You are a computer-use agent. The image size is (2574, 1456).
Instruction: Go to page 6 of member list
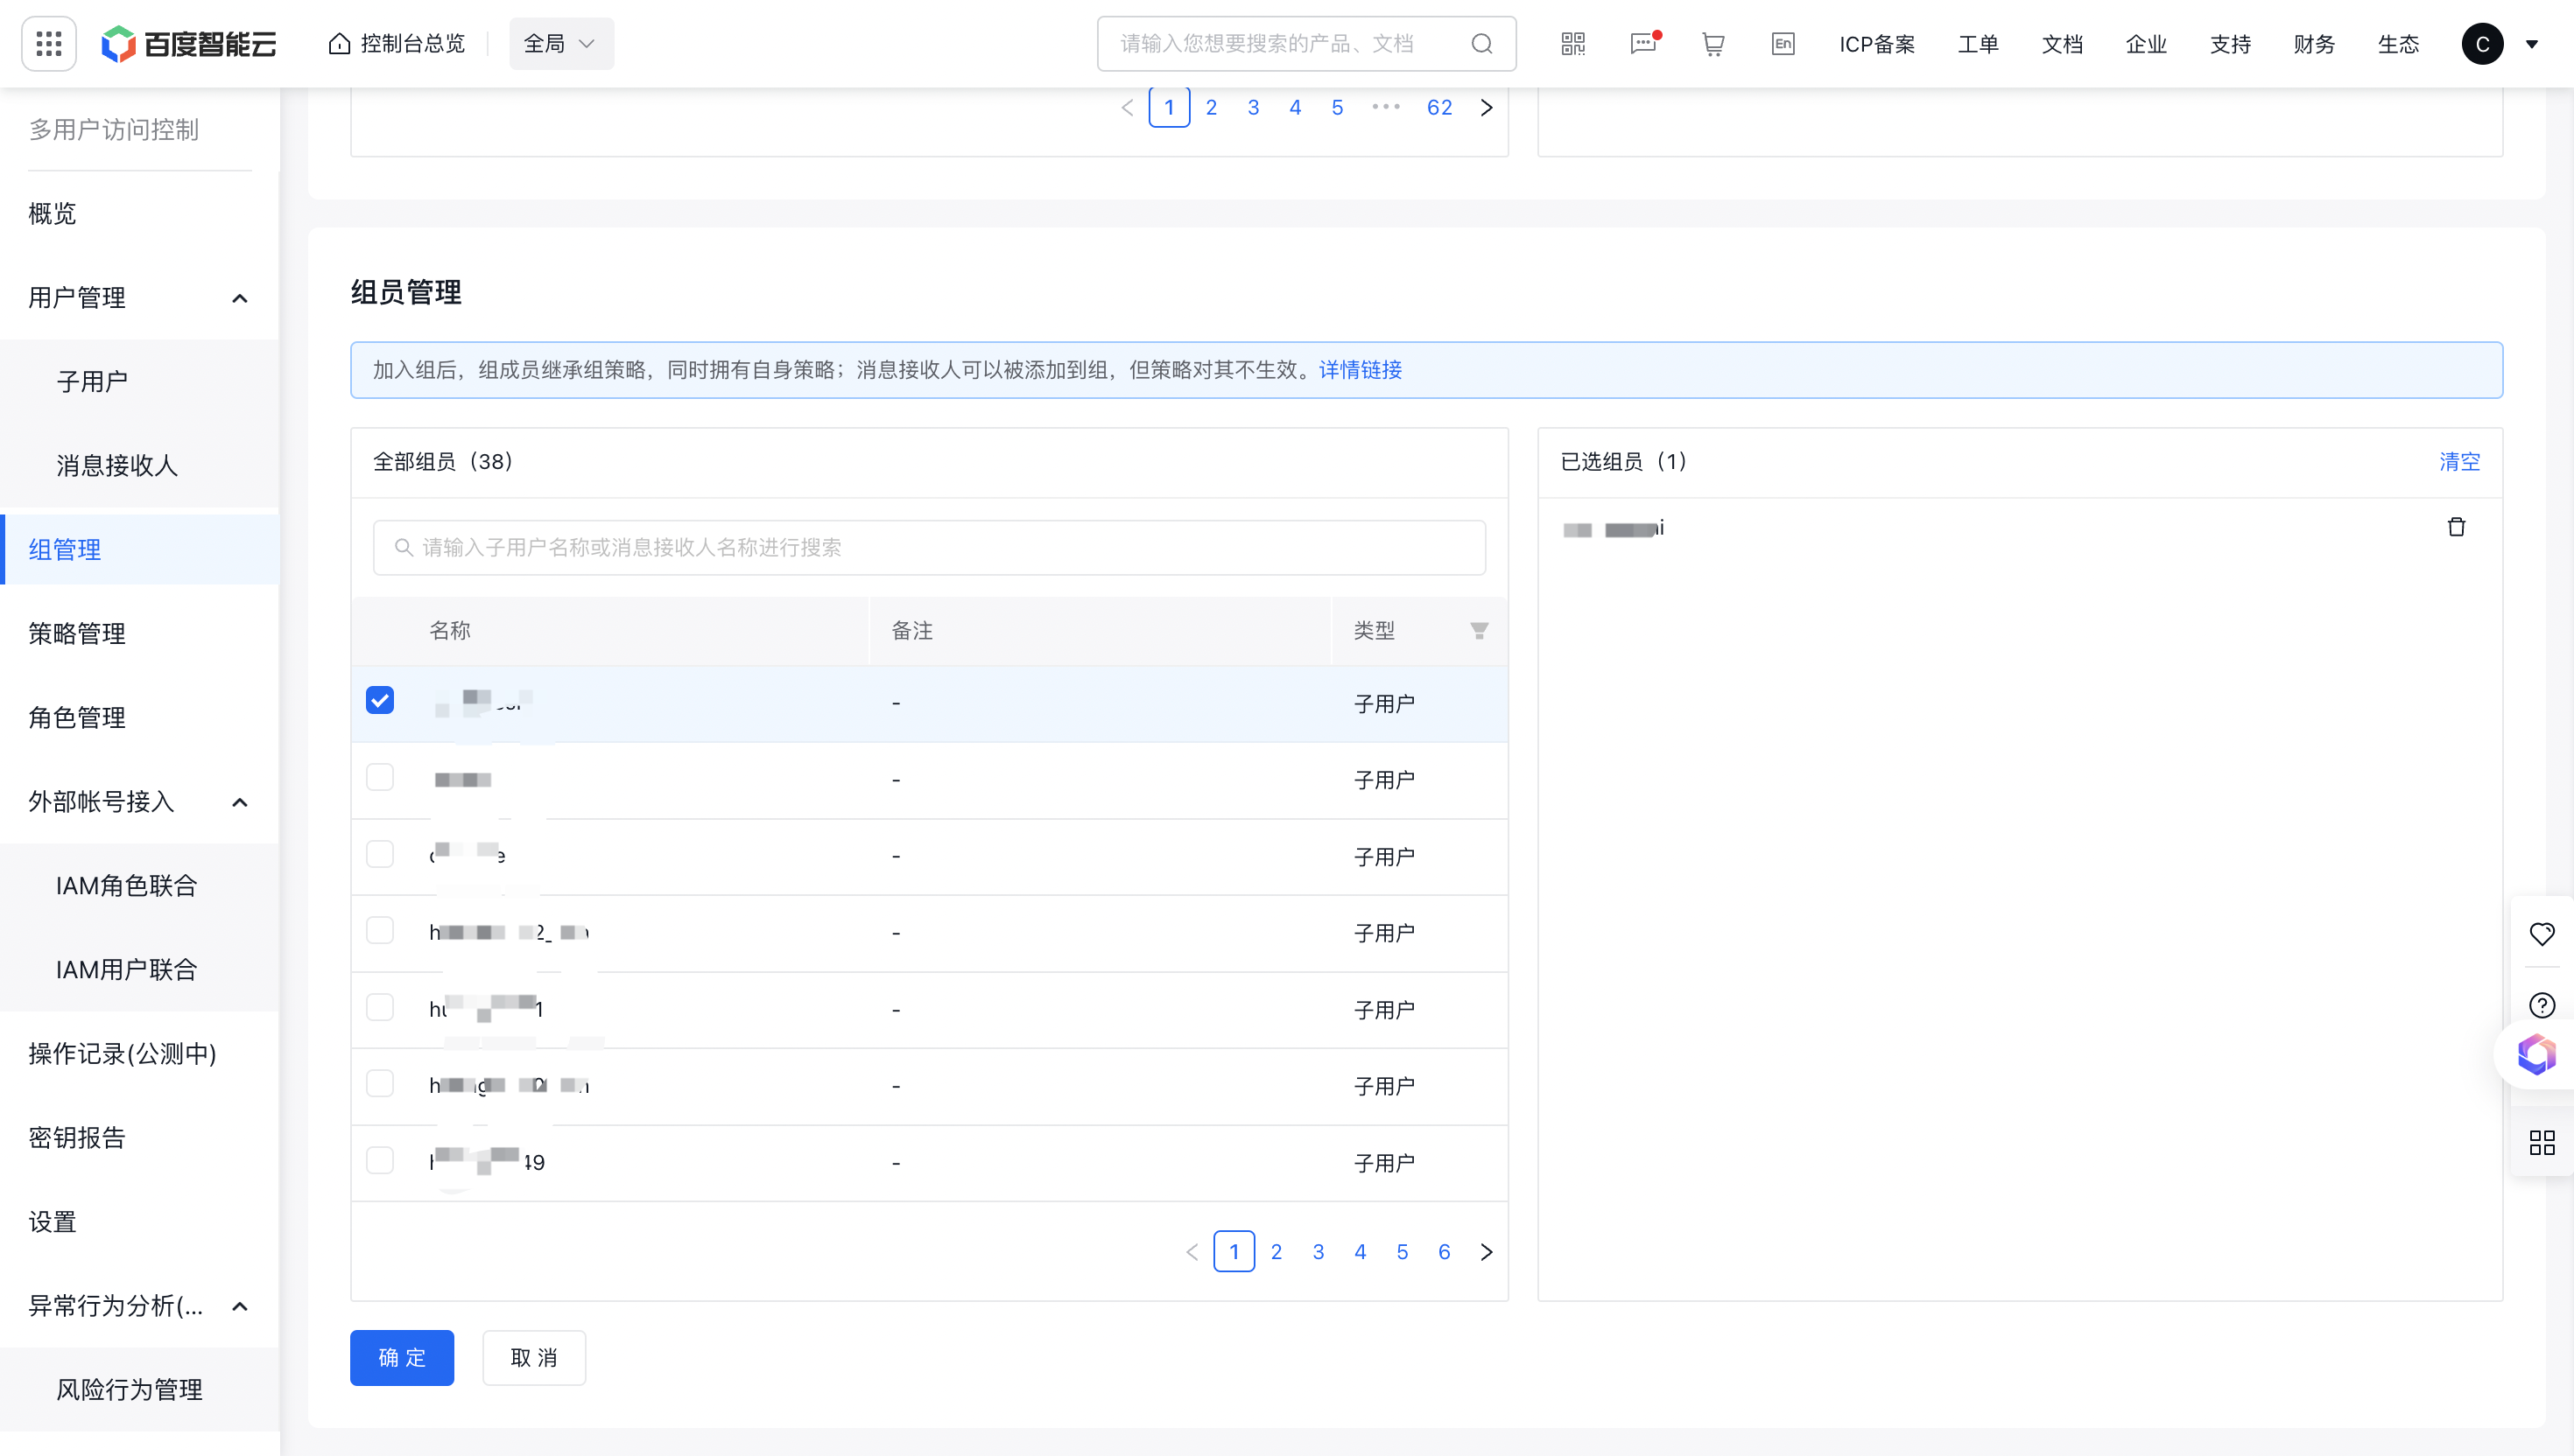(1445, 1252)
